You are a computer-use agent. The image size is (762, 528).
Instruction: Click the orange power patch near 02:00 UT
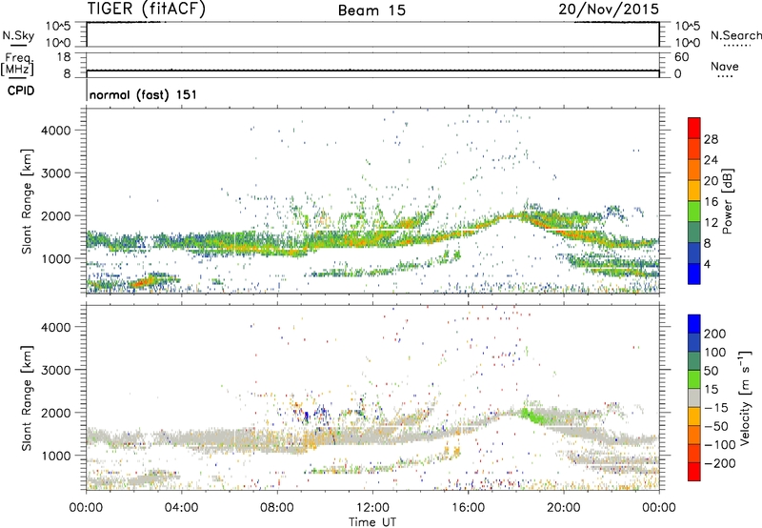tap(141, 282)
